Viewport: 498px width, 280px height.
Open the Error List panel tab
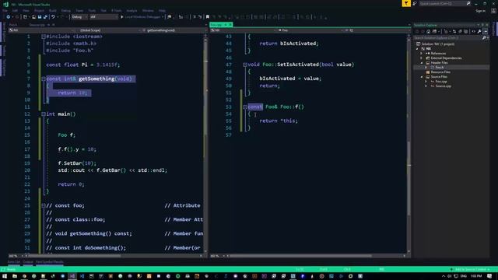point(14,262)
